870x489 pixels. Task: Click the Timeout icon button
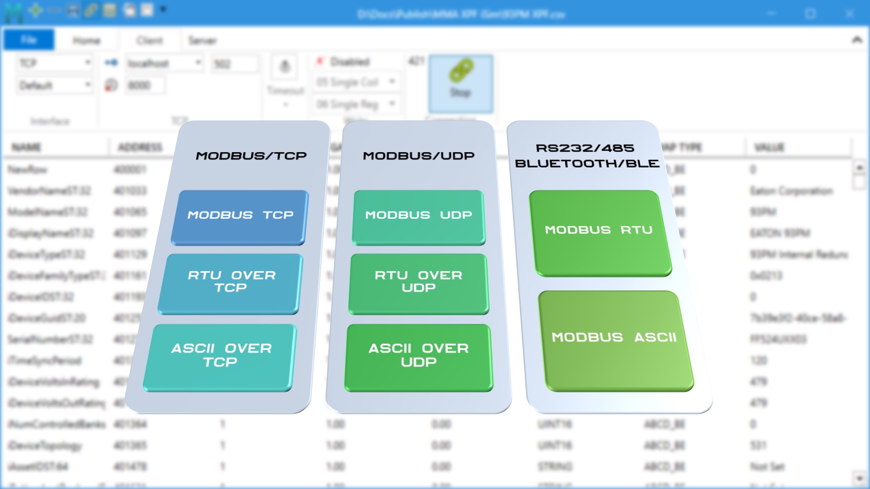285,67
